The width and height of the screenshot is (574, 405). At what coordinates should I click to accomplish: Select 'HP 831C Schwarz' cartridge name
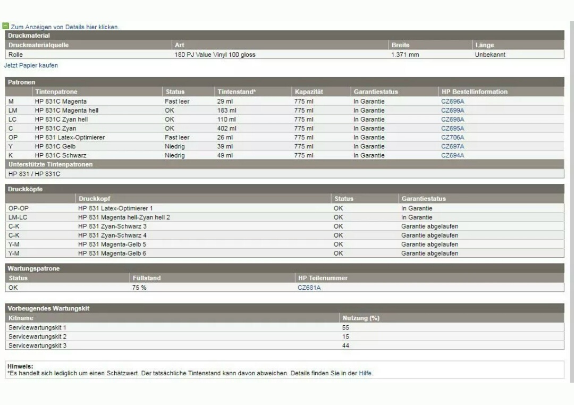61,155
